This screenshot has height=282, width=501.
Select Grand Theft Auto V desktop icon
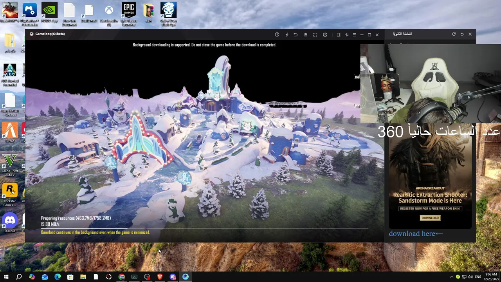click(10, 165)
